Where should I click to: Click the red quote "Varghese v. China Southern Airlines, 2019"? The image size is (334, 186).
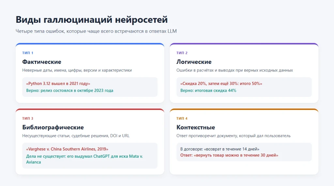click(x=67, y=149)
